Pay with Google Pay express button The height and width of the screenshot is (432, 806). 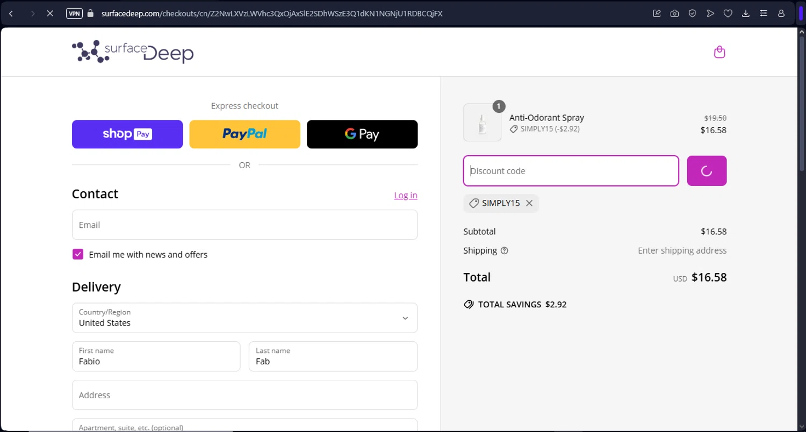[362, 134]
